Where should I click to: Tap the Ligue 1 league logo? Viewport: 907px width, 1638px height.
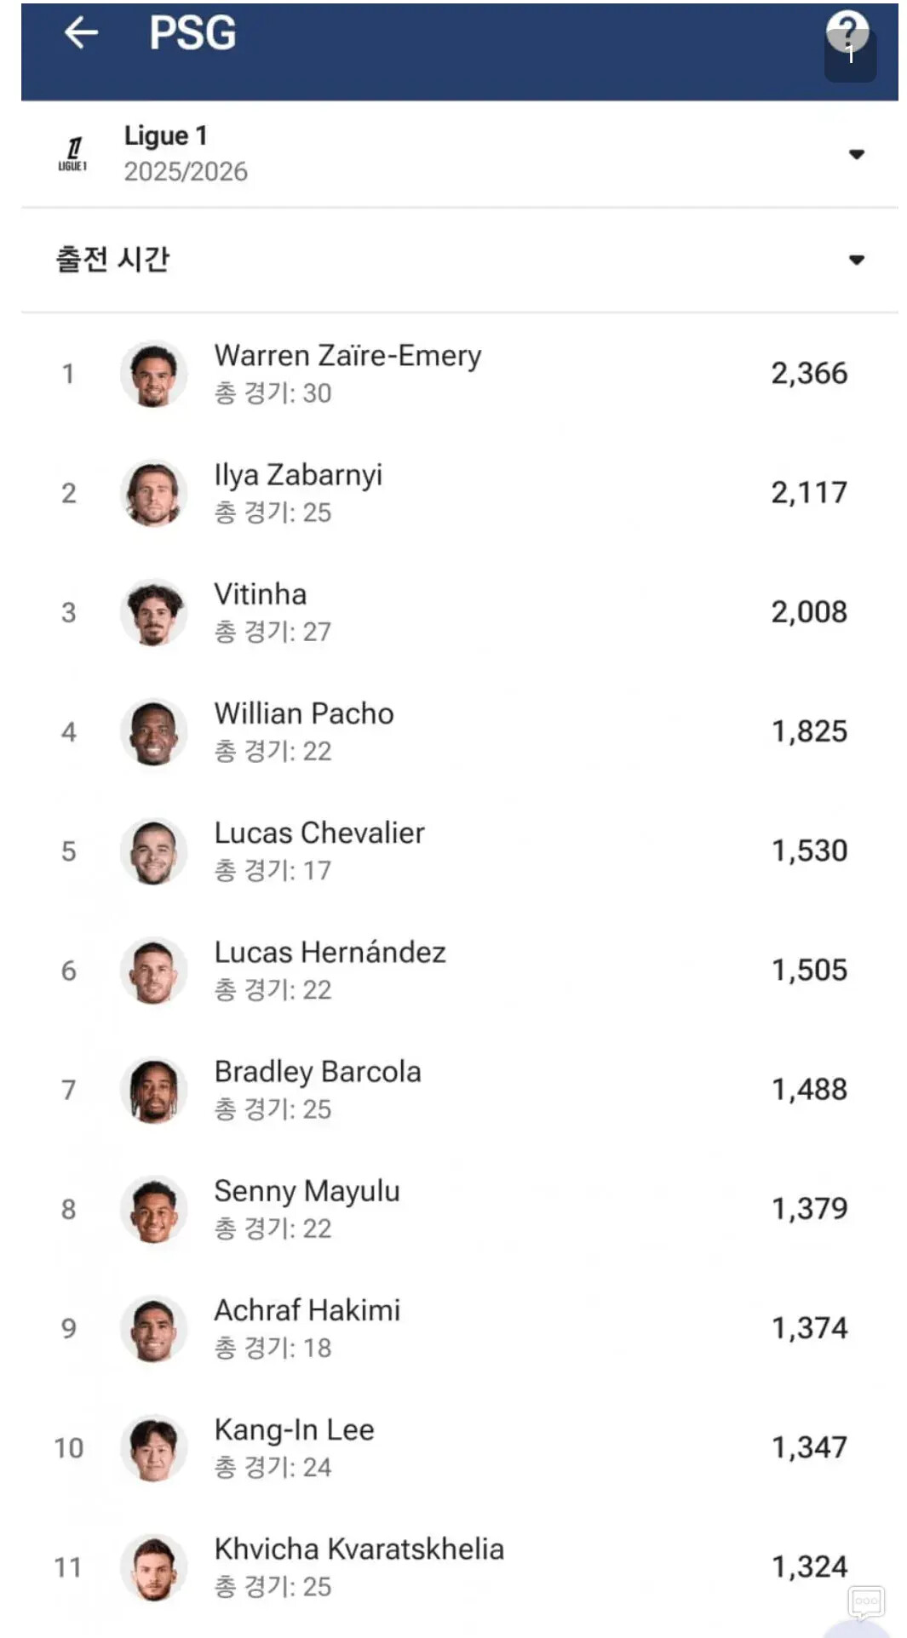pos(72,154)
